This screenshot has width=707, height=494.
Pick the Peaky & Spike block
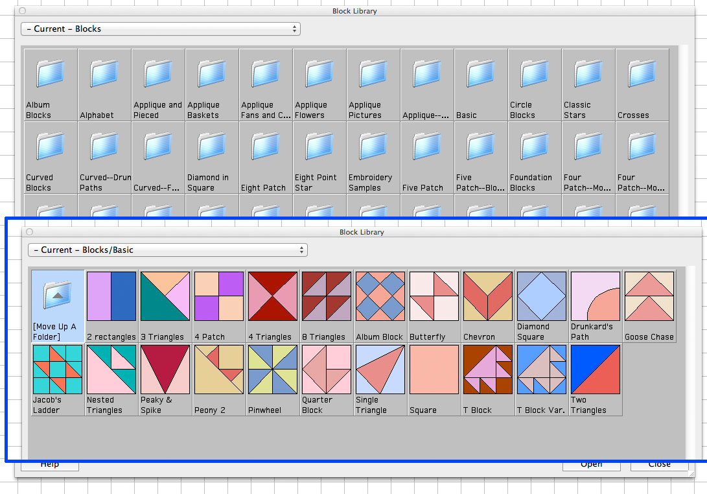click(165, 370)
